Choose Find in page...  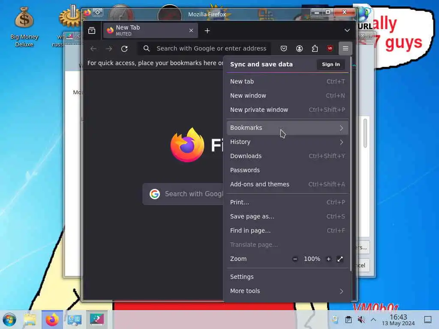click(x=287, y=230)
